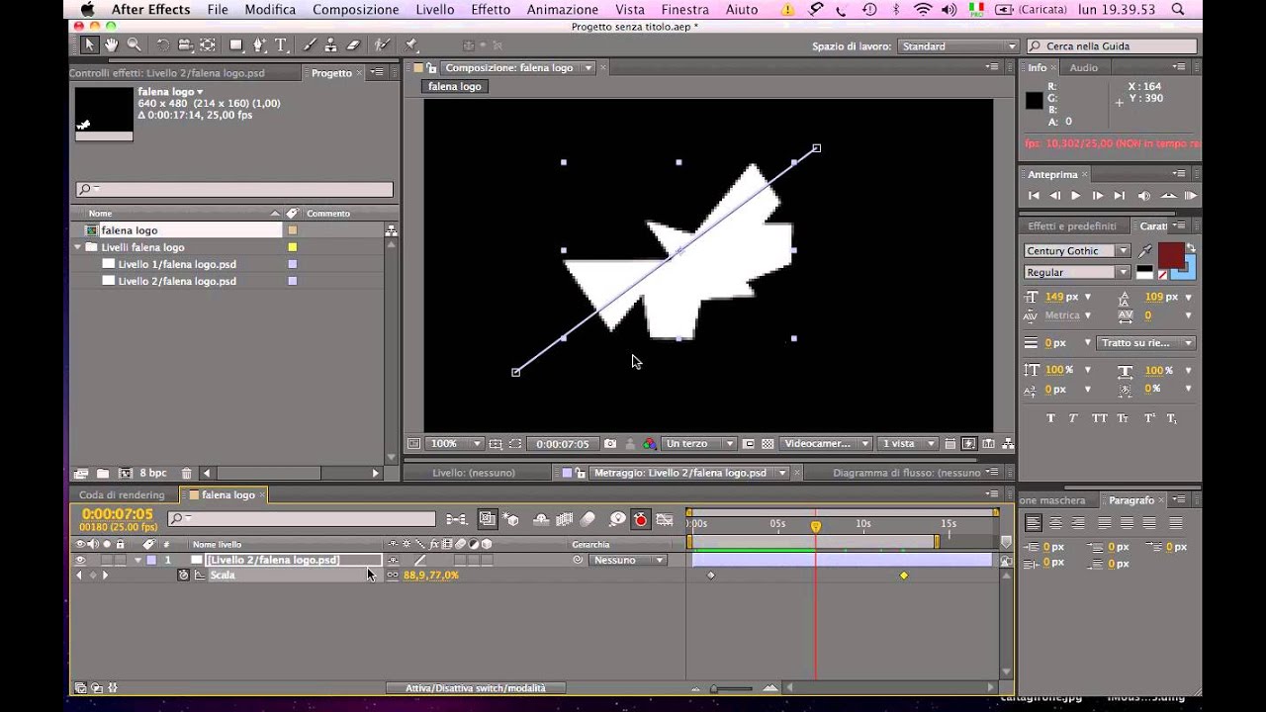Screen dimensions: 1266x712
Task: Open the 1 vista layout dropdown
Action: pyautogui.click(x=909, y=444)
